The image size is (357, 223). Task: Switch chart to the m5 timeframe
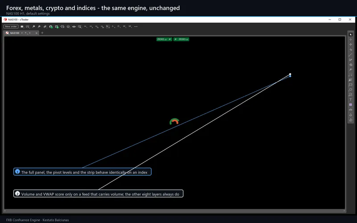click(x=91, y=27)
